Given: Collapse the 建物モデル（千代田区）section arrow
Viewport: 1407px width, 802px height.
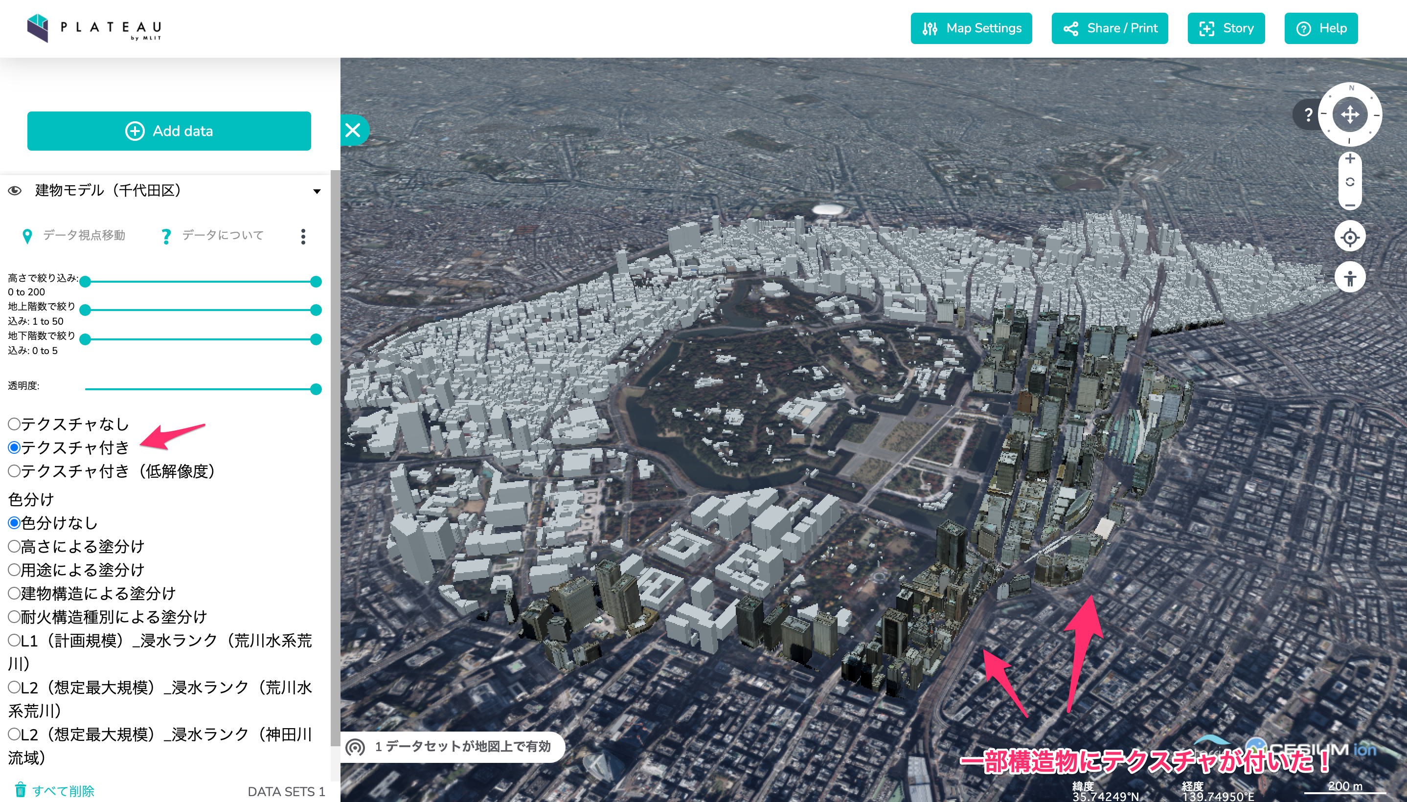Looking at the screenshot, I should tap(317, 191).
